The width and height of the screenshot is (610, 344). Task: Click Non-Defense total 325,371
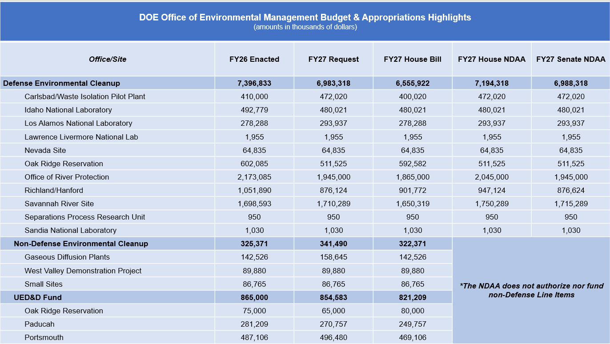[254, 244]
